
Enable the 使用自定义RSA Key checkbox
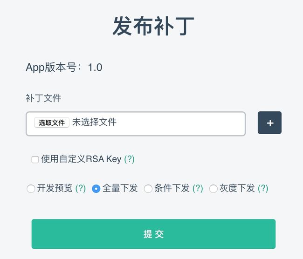point(35,160)
